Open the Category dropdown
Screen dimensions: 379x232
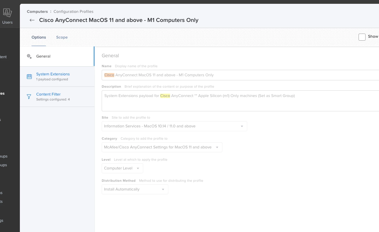[x=162, y=147]
